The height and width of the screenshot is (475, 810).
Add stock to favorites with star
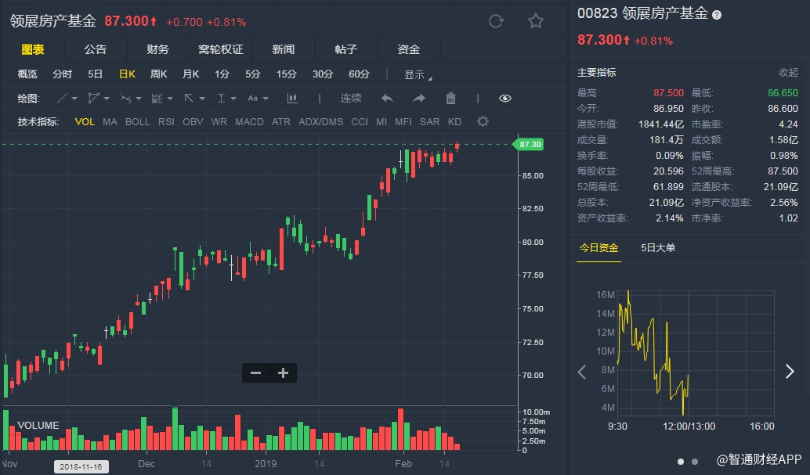point(536,21)
